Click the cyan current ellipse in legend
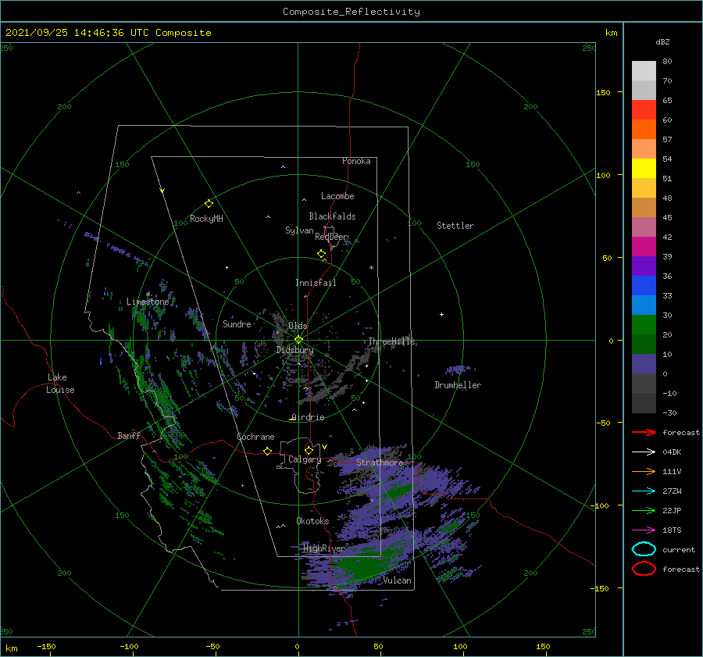 pos(644,549)
